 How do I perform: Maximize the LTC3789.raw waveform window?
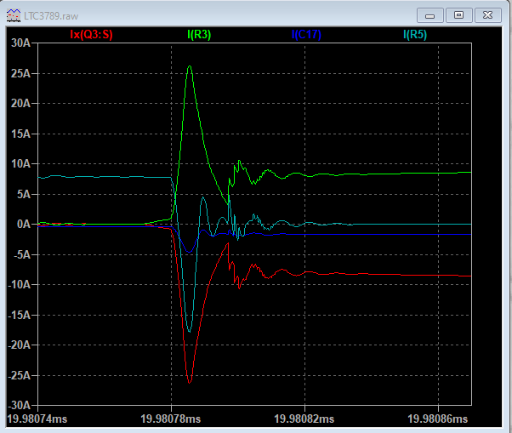pyautogui.click(x=458, y=15)
